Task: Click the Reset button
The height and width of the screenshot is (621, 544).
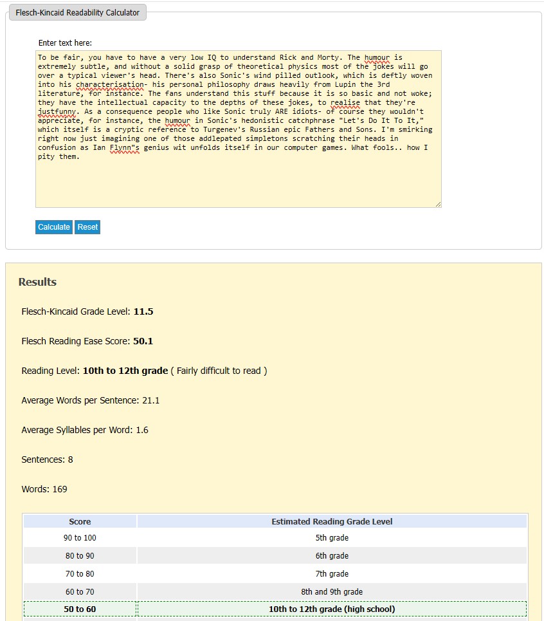Action: pyautogui.click(x=87, y=227)
